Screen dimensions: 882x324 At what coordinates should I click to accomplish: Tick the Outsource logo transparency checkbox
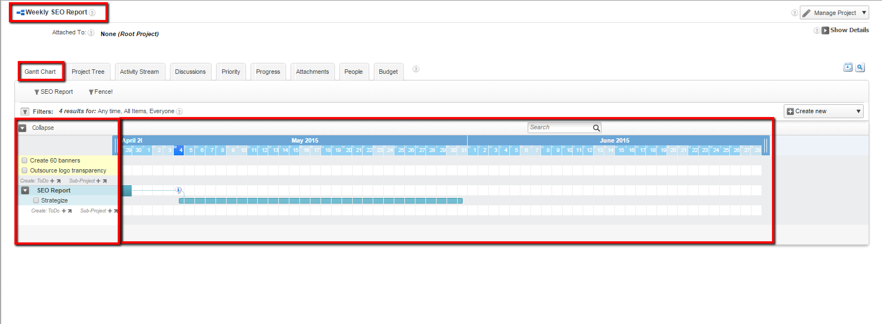(24, 170)
